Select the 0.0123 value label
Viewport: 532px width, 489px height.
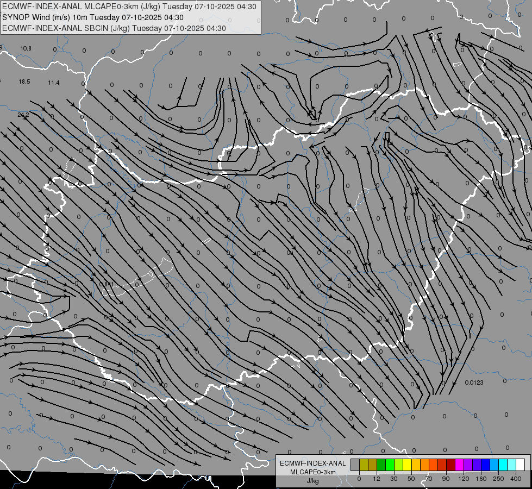point(474,383)
